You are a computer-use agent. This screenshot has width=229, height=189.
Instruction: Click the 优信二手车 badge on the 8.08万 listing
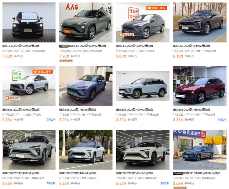(156, 8)
